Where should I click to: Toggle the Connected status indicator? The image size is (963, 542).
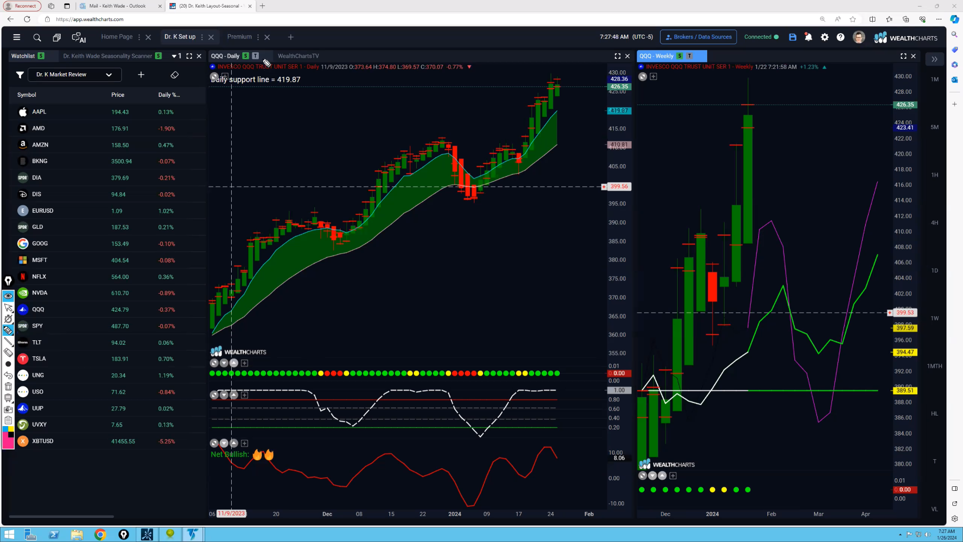(761, 37)
